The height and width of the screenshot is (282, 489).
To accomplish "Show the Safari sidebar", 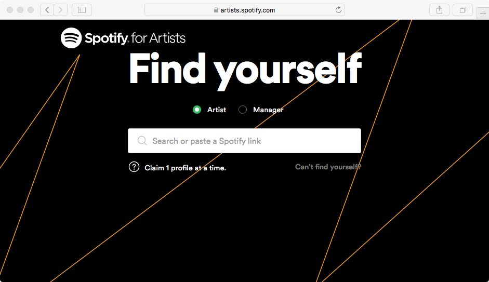I will pyautogui.click(x=82, y=10).
